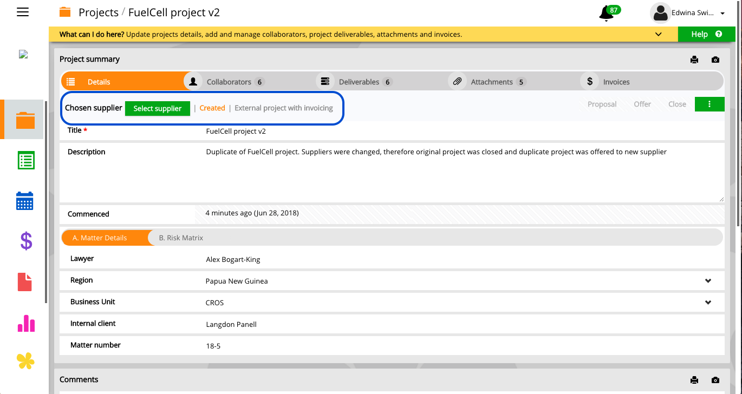Click the Select supplier button
Viewport: 742px width, 394px height.
(157, 108)
